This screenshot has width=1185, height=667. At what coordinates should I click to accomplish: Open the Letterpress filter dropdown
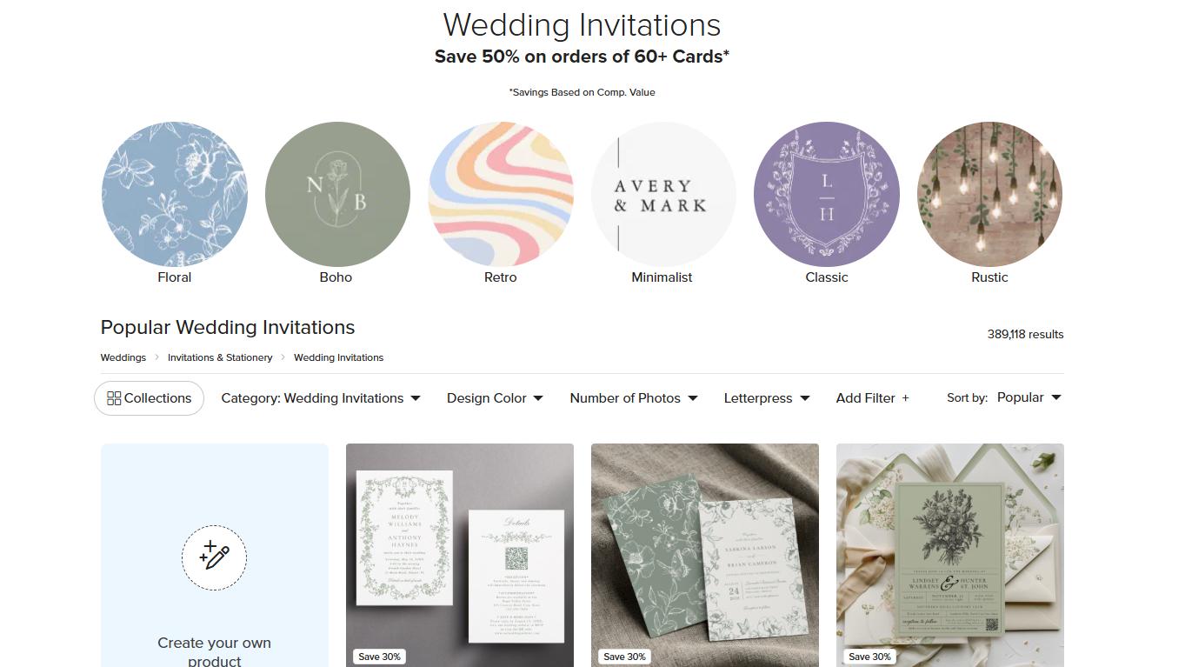tap(767, 398)
